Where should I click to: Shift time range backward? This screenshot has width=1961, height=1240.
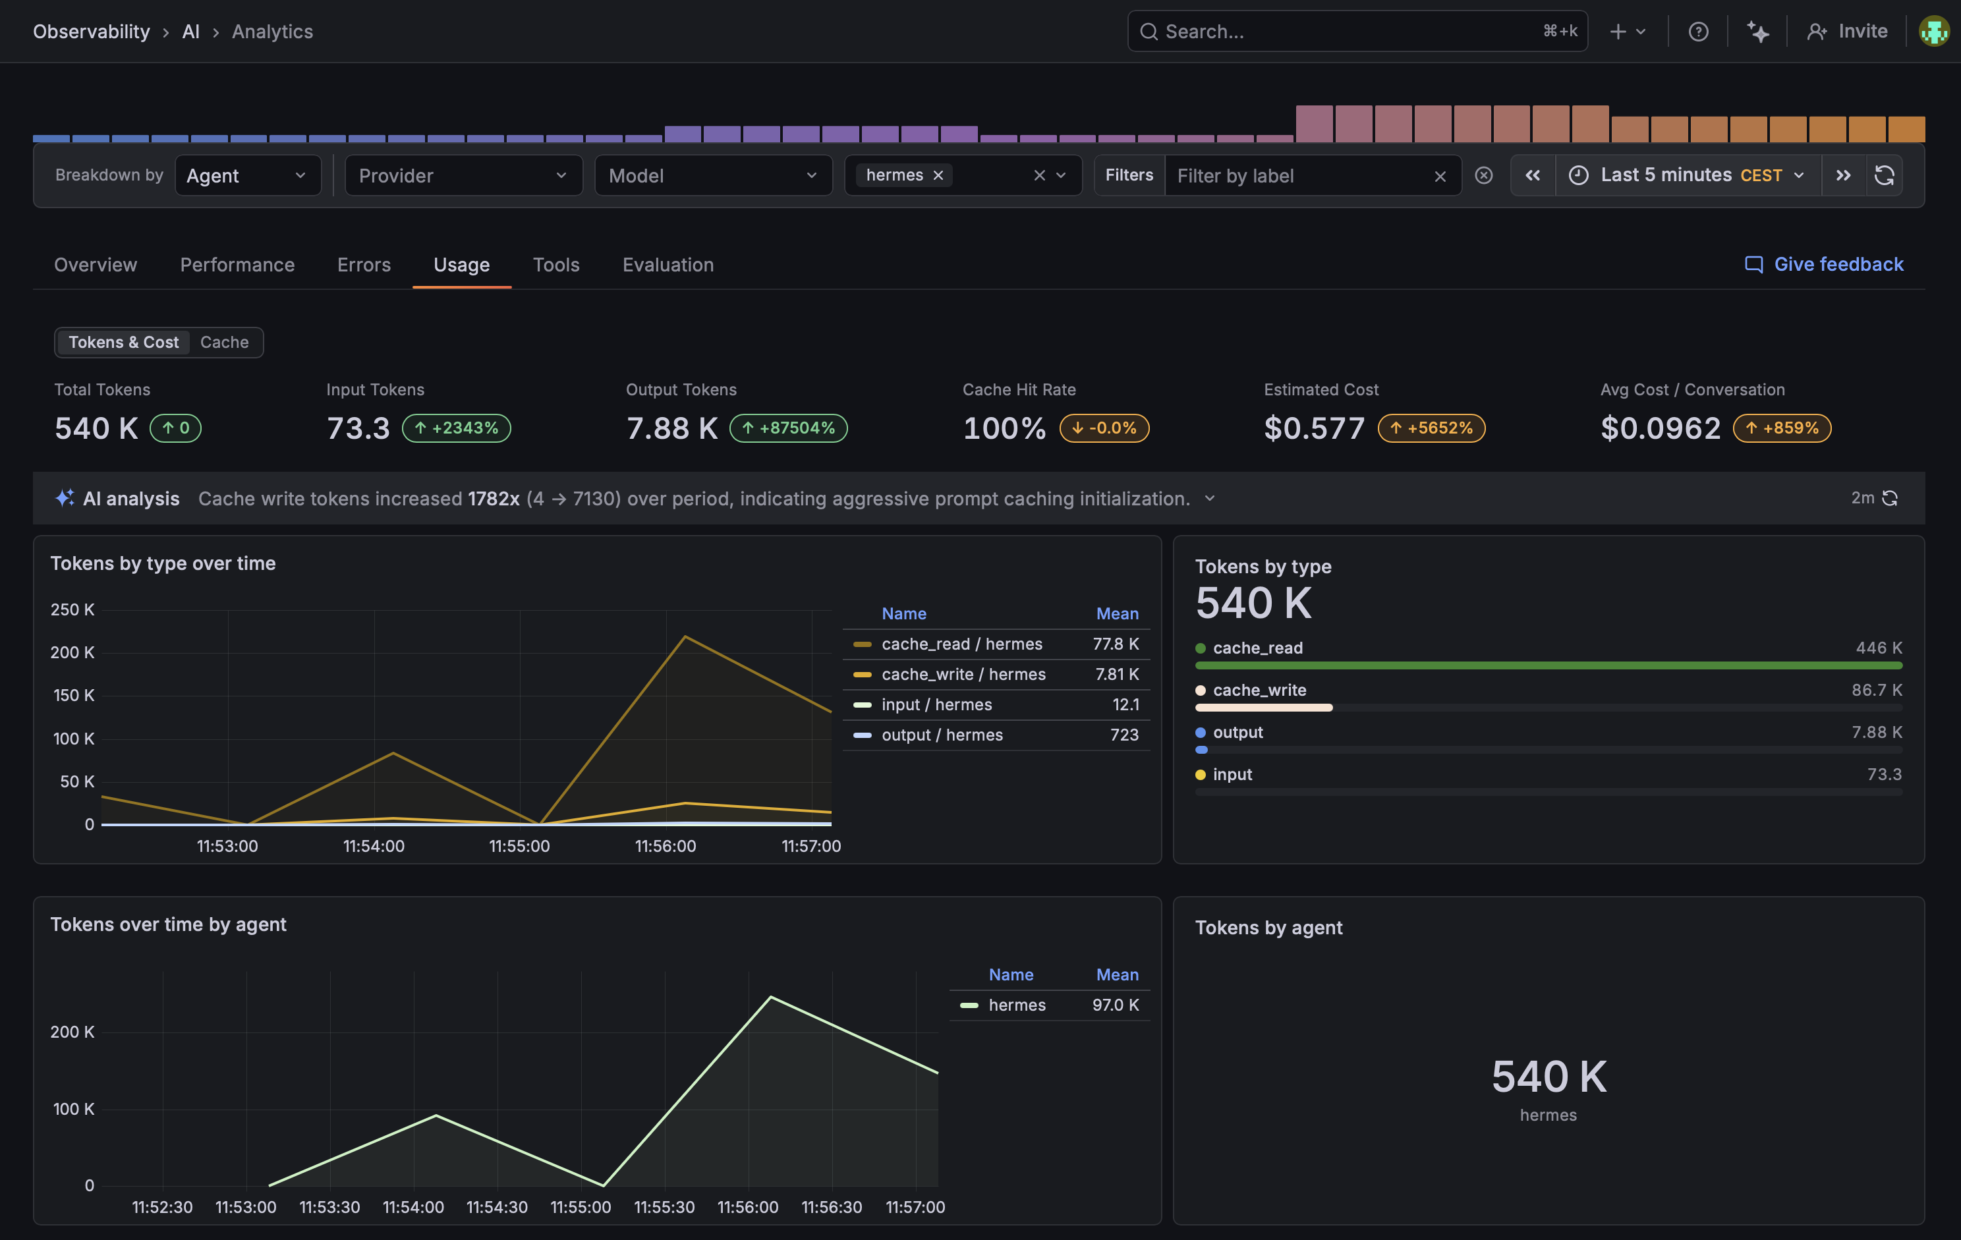(1533, 176)
